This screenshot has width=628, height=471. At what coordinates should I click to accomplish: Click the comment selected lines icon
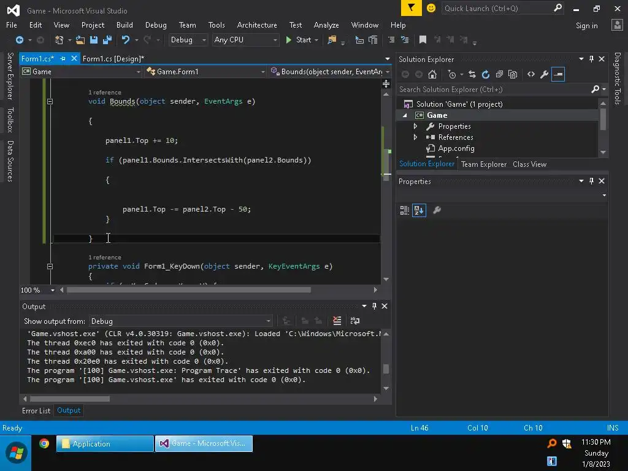391,40
